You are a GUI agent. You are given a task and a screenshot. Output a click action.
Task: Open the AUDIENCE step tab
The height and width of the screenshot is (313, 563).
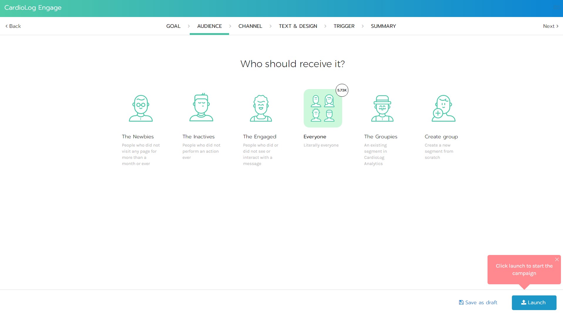[x=209, y=26]
